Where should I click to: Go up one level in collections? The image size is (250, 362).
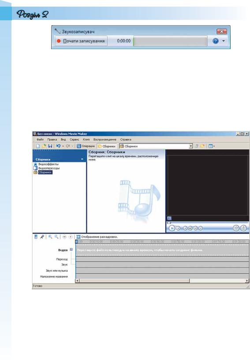(197, 146)
